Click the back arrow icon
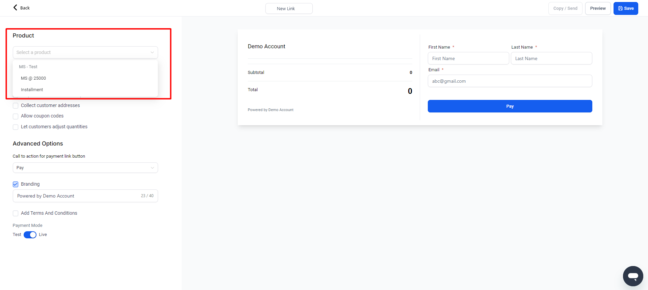This screenshot has width=648, height=290. (15, 7)
